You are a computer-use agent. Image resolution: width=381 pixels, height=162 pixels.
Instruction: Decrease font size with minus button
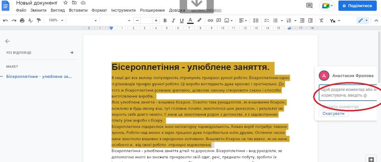coord(137,21)
